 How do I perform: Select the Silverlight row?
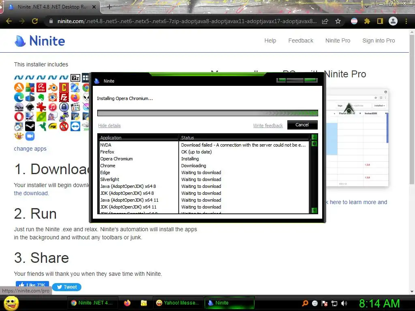click(x=203, y=179)
